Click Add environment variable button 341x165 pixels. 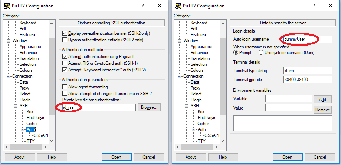pos(323,100)
